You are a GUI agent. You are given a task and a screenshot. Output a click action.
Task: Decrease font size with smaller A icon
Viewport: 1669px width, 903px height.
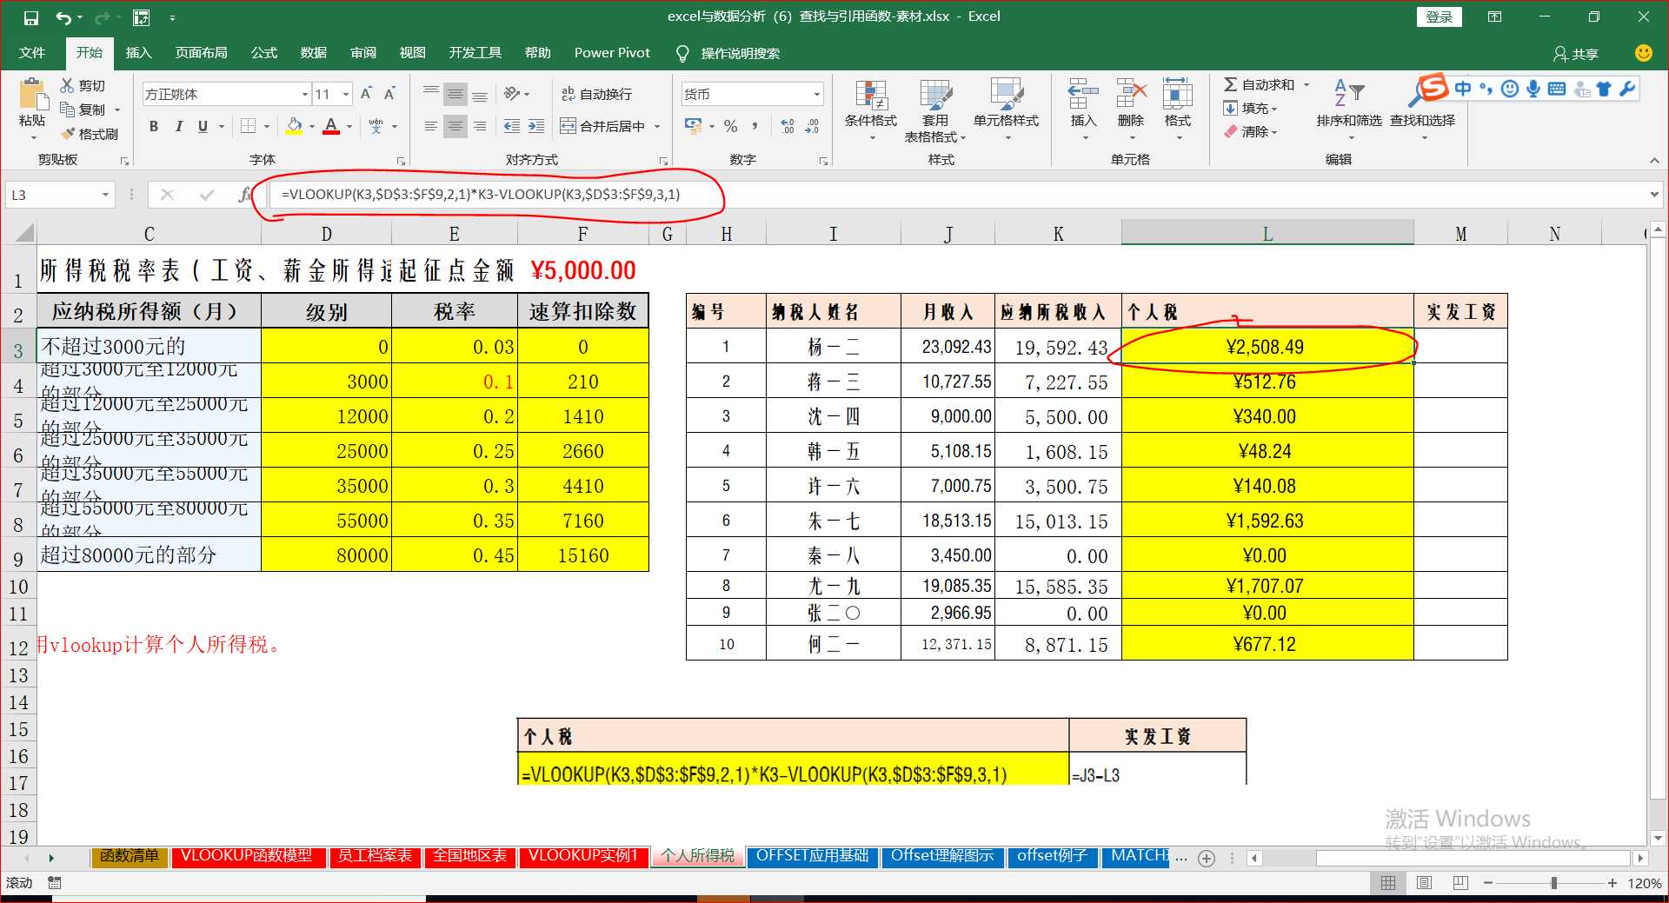click(x=389, y=94)
